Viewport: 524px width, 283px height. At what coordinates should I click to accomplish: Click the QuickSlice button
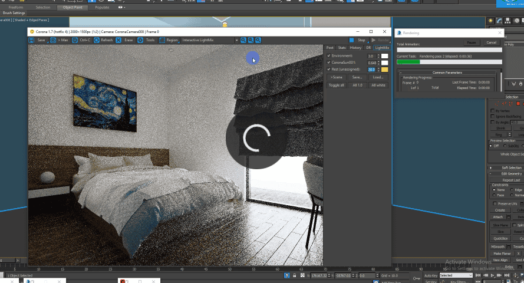tap(500, 239)
